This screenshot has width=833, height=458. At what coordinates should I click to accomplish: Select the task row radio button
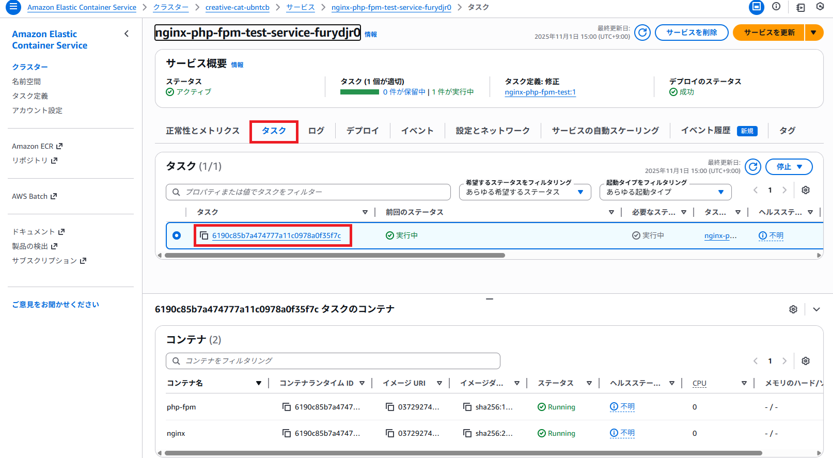(177, 235)
